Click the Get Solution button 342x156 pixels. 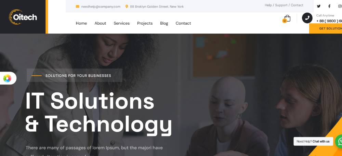pyautogui.click(x=326, y=28)
